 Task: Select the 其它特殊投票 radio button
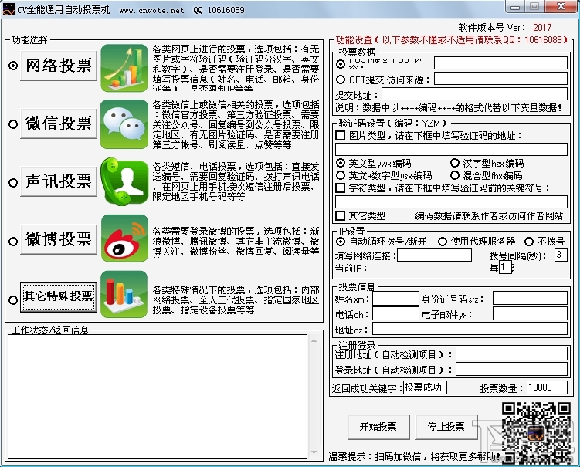click(x=13, y=299)
